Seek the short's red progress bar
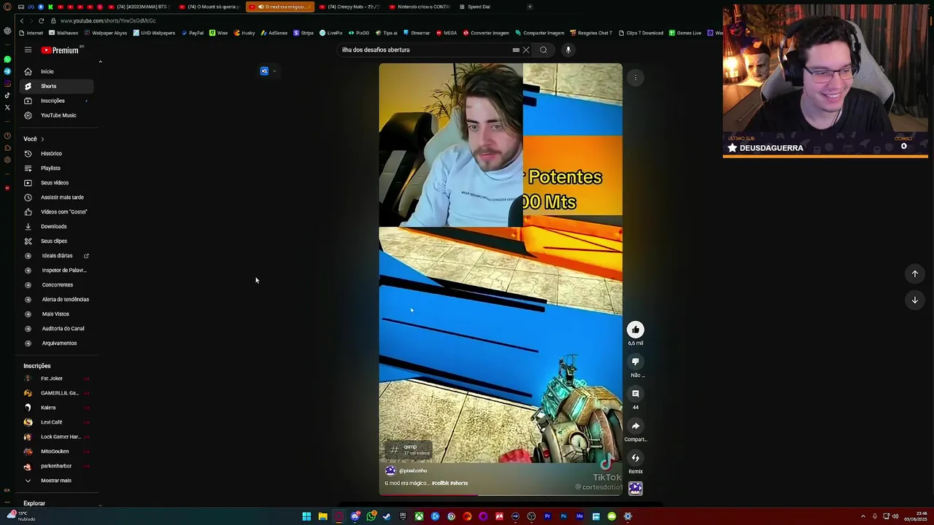The height and width of the screenshot is (525, 934). pos(501,495)
